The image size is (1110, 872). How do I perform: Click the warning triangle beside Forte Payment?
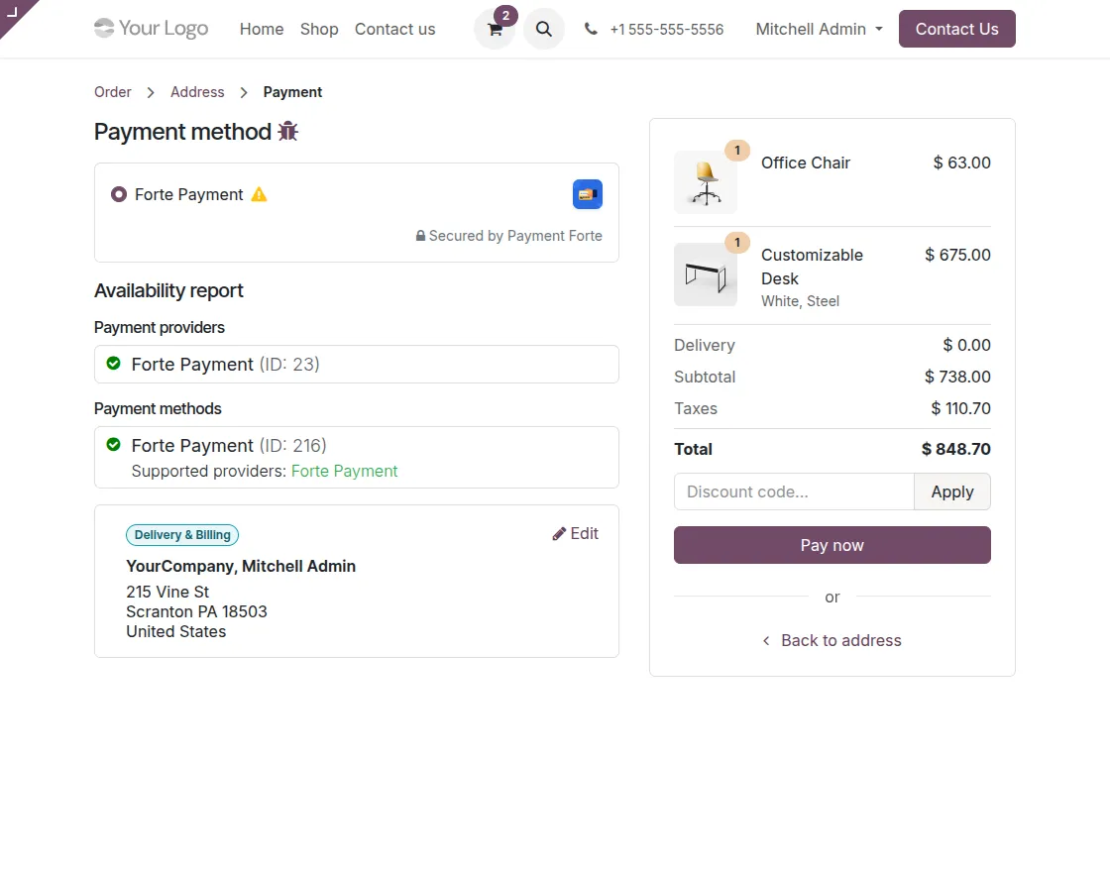click(x=259, y=194)
